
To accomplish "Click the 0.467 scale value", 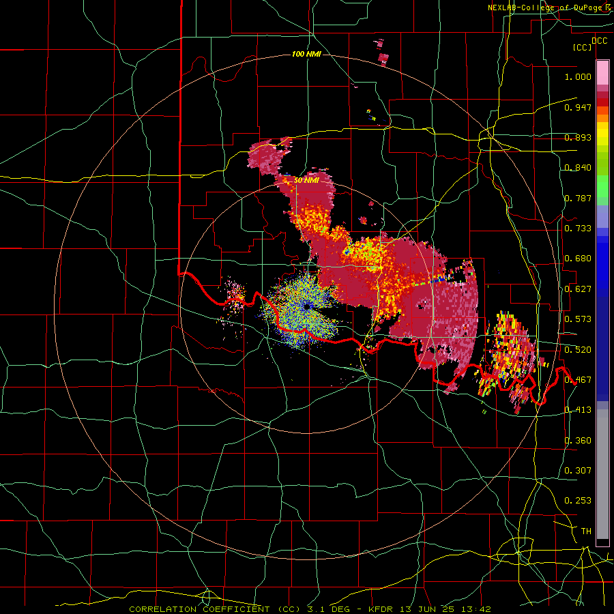I will (578, 379).
